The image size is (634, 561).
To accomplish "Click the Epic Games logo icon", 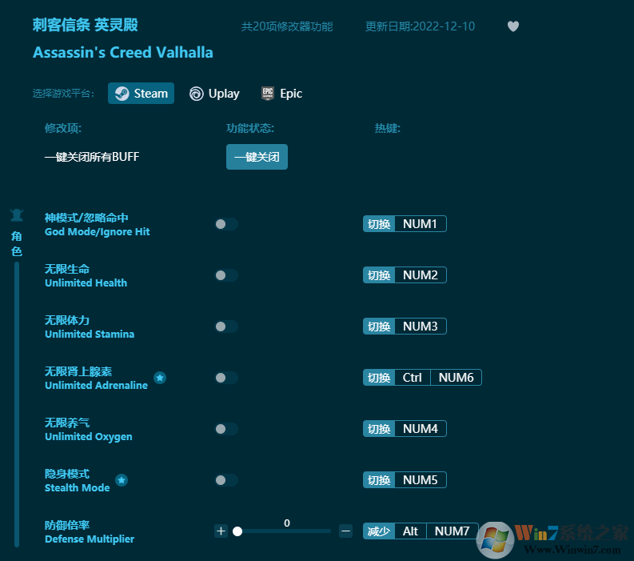I will coord(268,94).
